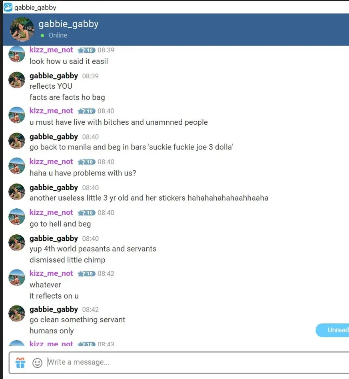Open the emoji smiley picker
This screenshot has height=379, width=349.
(x=37, y=363)
